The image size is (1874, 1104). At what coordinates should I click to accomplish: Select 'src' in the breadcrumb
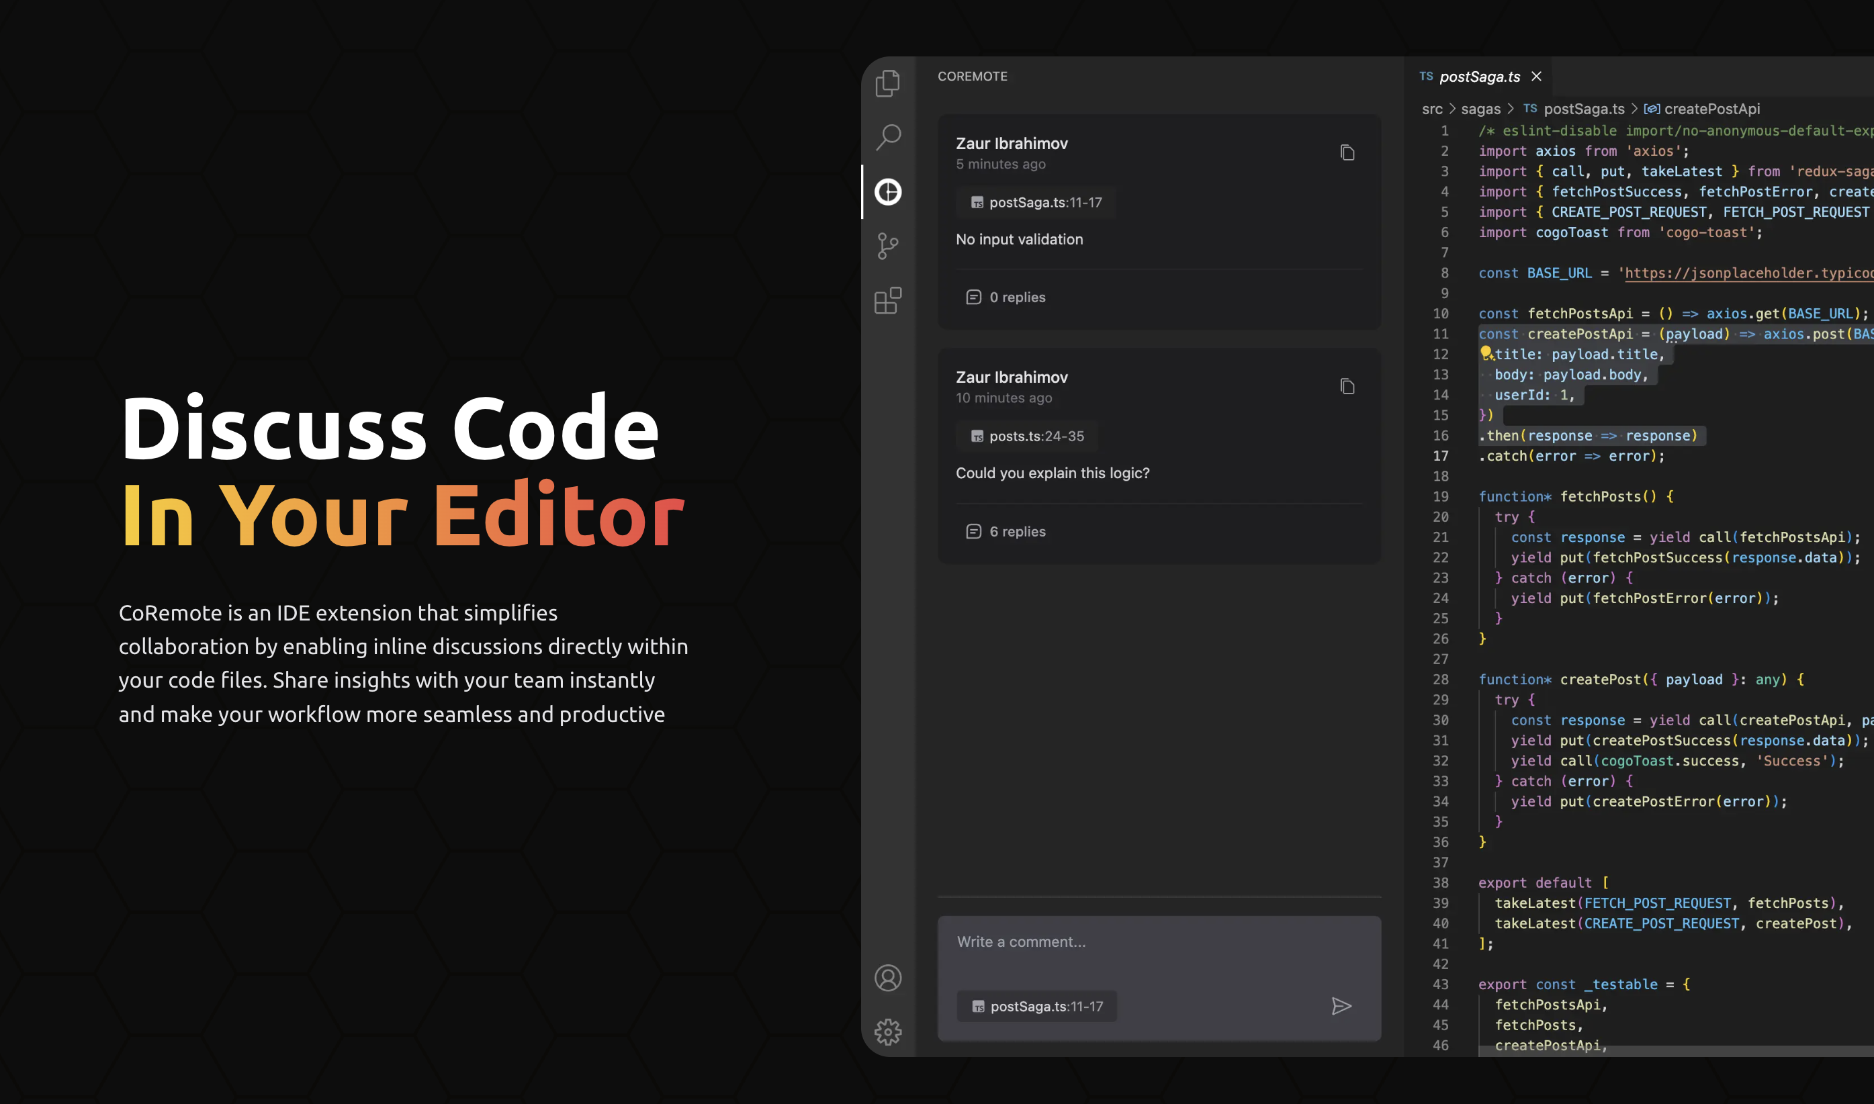(1431, 109)
